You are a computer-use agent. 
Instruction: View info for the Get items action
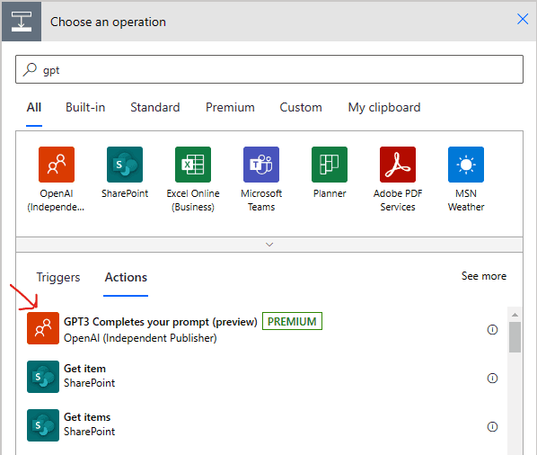tap(492, 427)
